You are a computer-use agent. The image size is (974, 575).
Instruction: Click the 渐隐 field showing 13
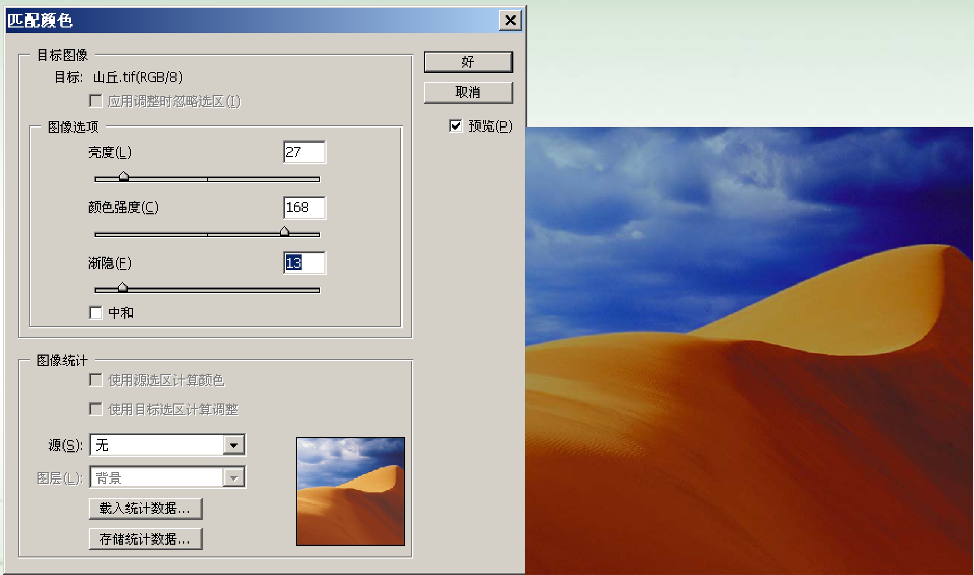point(304,263)
